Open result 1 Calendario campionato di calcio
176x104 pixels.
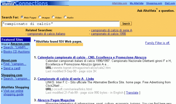[x=92, y=57]
